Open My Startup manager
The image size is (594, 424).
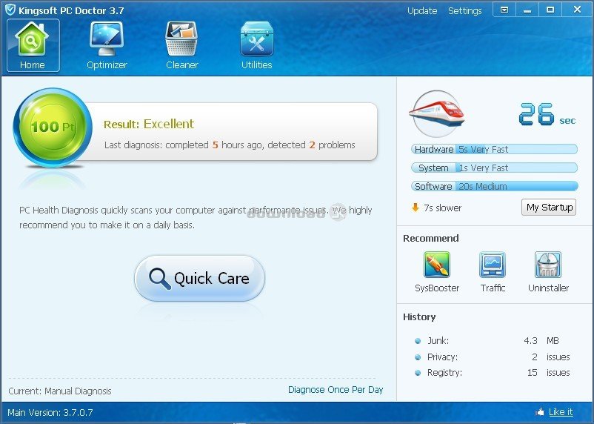click(549, 207)
